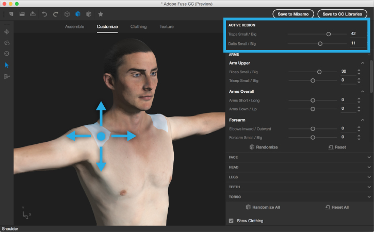This screenshot has width=374, height=232.
Task: Select the blue arrow Select tool
Action: (x=7, y=65)
